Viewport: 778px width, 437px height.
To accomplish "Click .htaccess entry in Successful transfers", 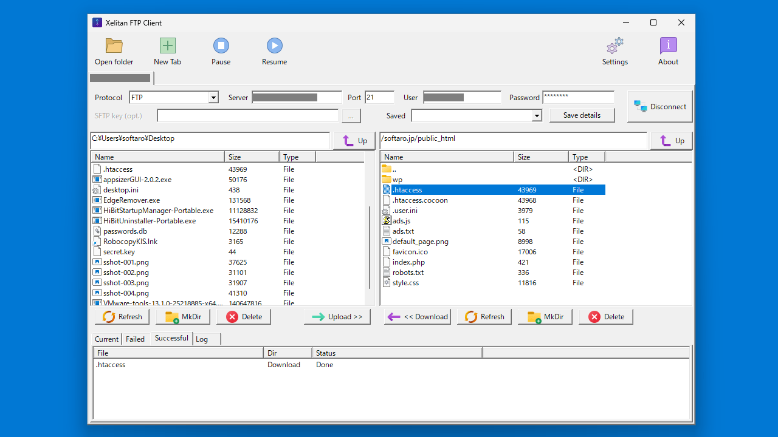I will click(x=111, y=365).
